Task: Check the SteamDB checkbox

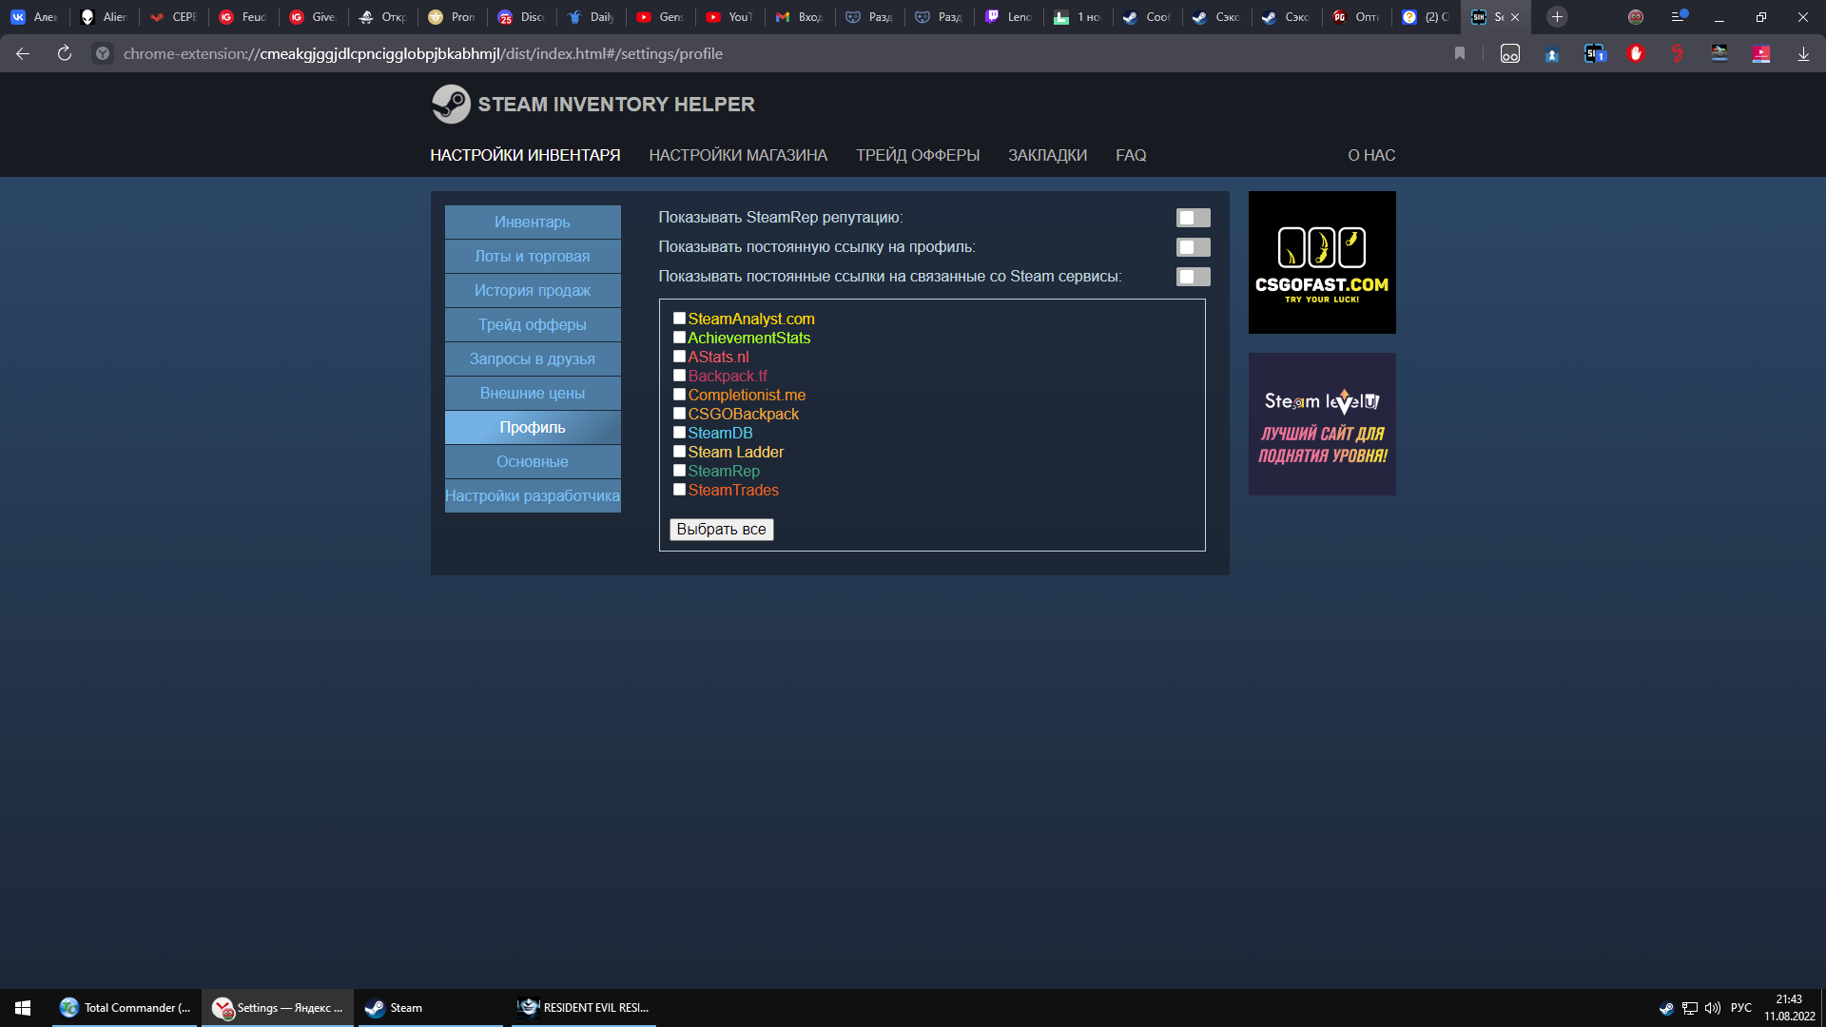Action: 679,433
